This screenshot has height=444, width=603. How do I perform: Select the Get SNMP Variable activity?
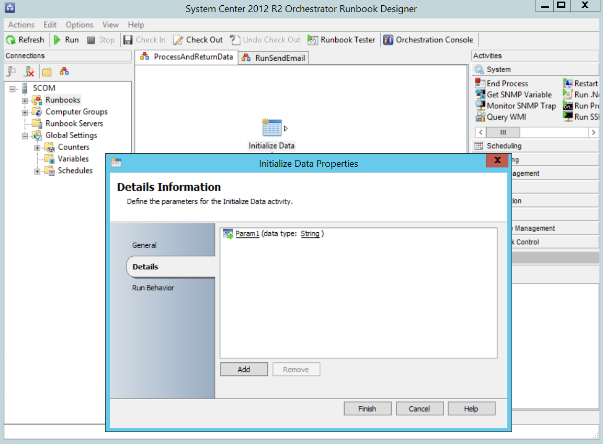514,95
